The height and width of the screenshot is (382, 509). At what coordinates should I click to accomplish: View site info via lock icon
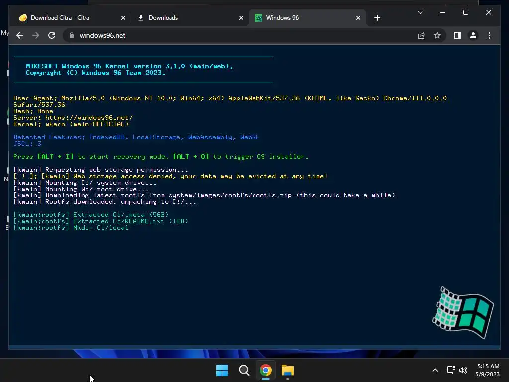coord(72,35)
